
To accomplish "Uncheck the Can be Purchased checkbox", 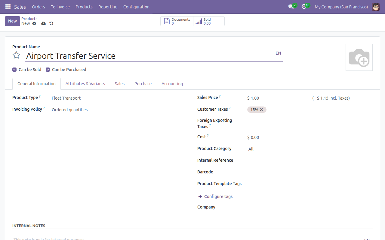I will tap(48, 70).
